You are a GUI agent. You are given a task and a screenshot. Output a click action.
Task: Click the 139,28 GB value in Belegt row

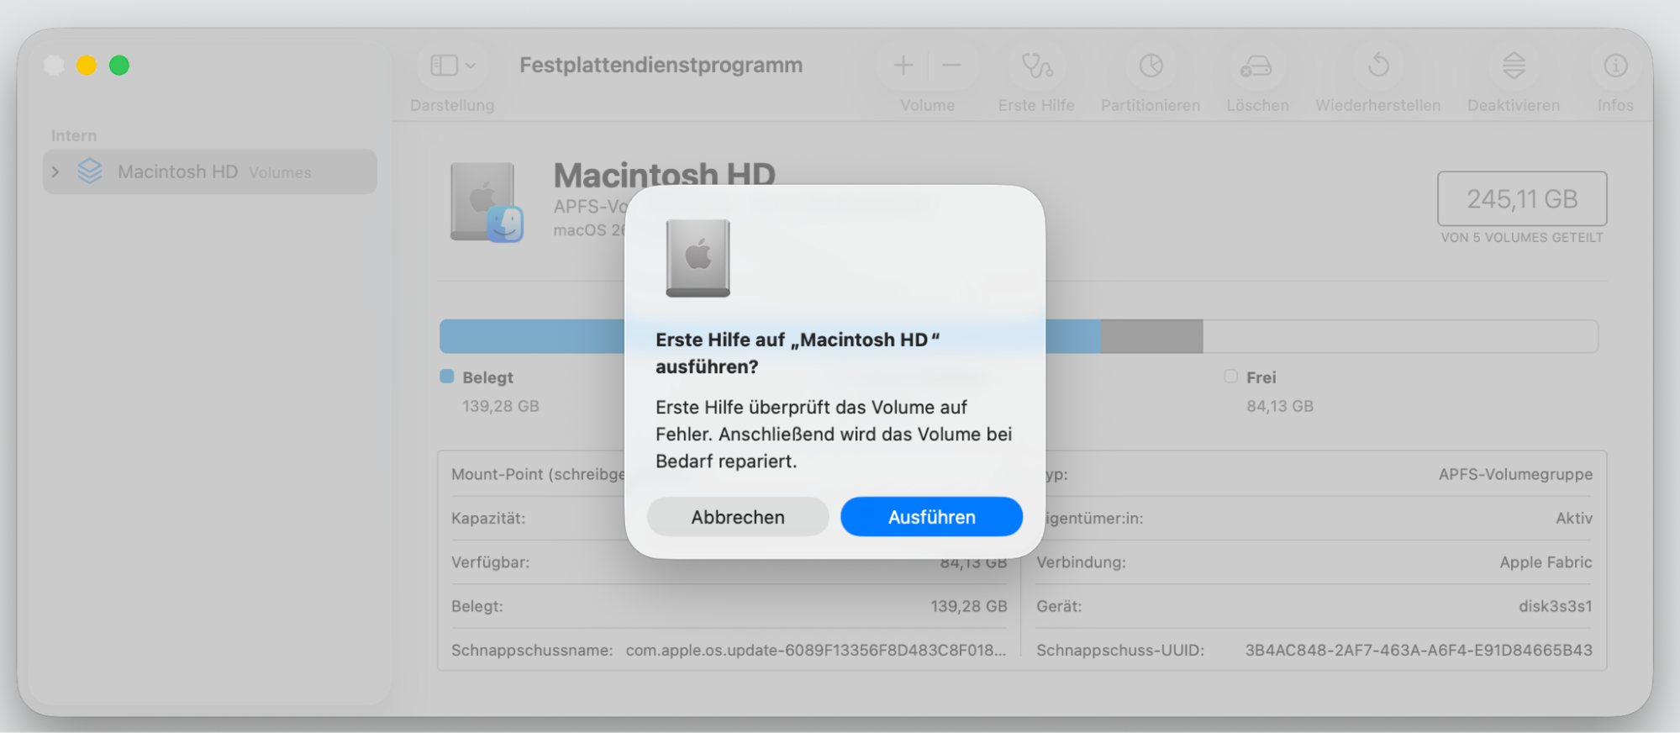(968, 606)
